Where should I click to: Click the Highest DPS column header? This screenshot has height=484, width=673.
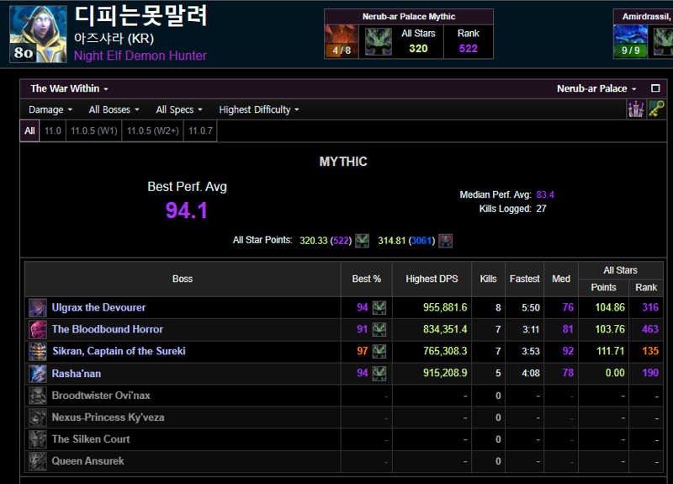coord(432,279)
